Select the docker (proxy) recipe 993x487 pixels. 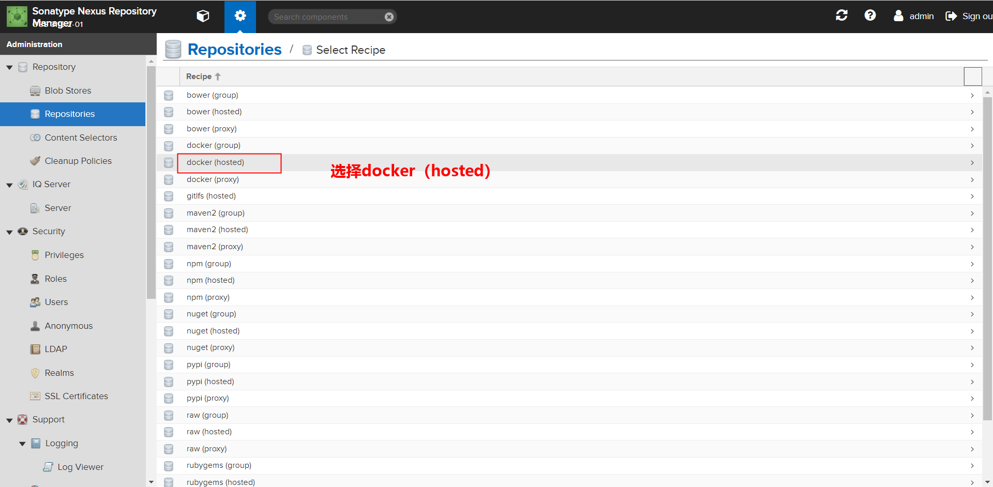[569, 179]
